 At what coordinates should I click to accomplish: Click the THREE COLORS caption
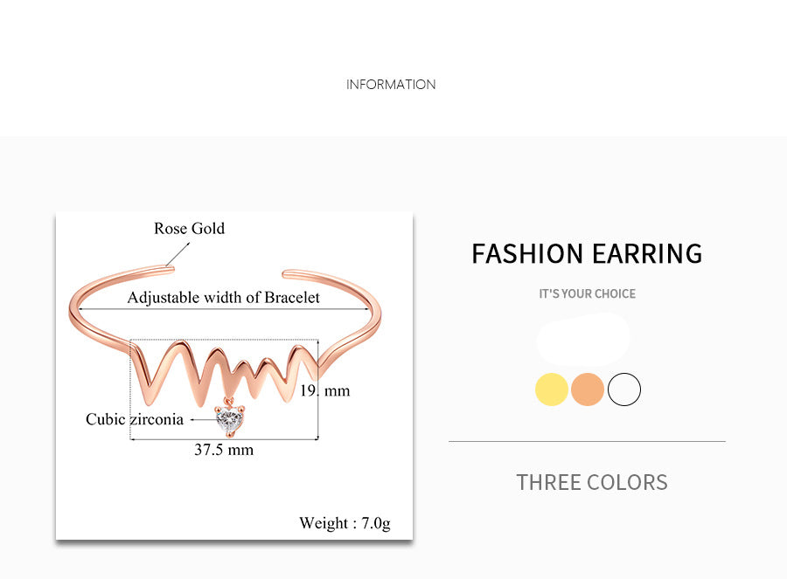(x=592, y=482)
